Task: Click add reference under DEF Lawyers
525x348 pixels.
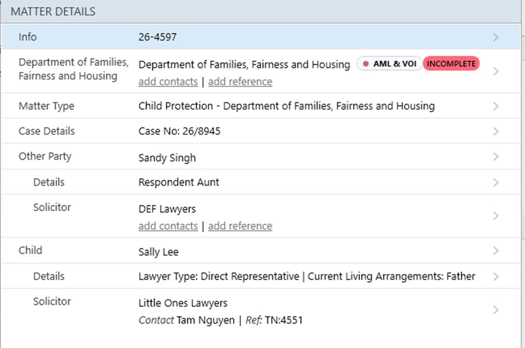Action: tap(240, 226)
